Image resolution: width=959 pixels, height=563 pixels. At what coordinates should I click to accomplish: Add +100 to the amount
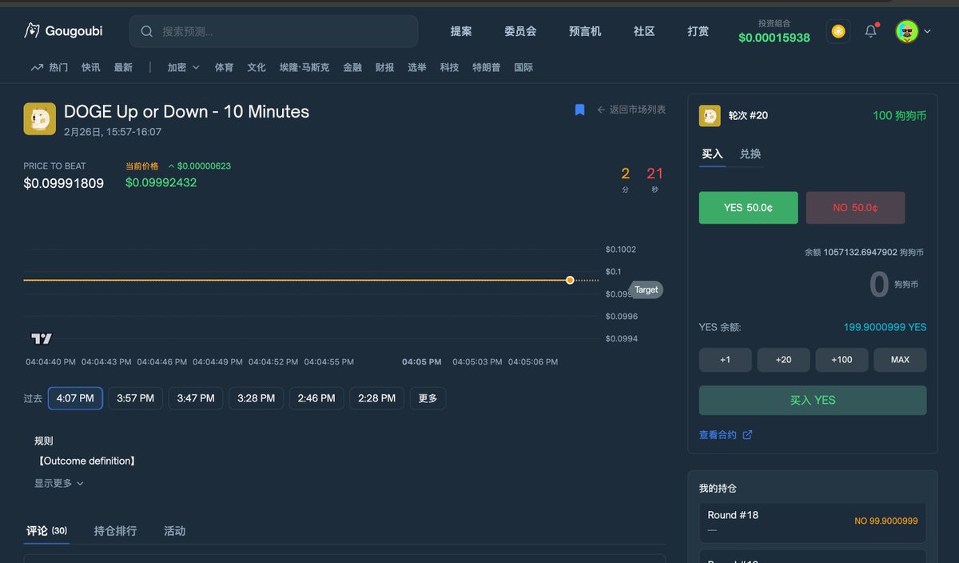tap(842, 360)
